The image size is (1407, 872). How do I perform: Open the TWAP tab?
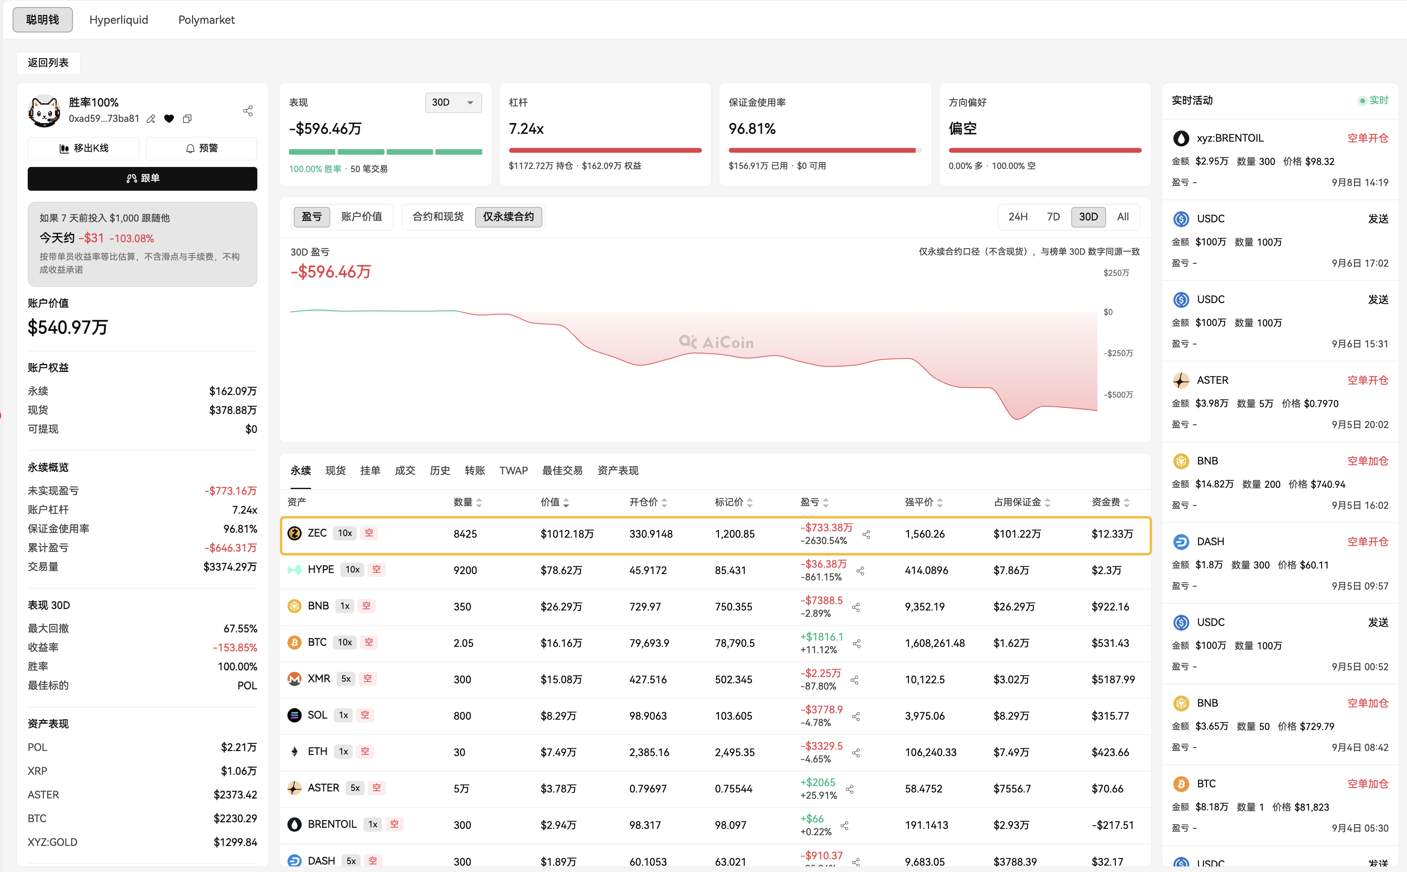[x=513, y=471]
